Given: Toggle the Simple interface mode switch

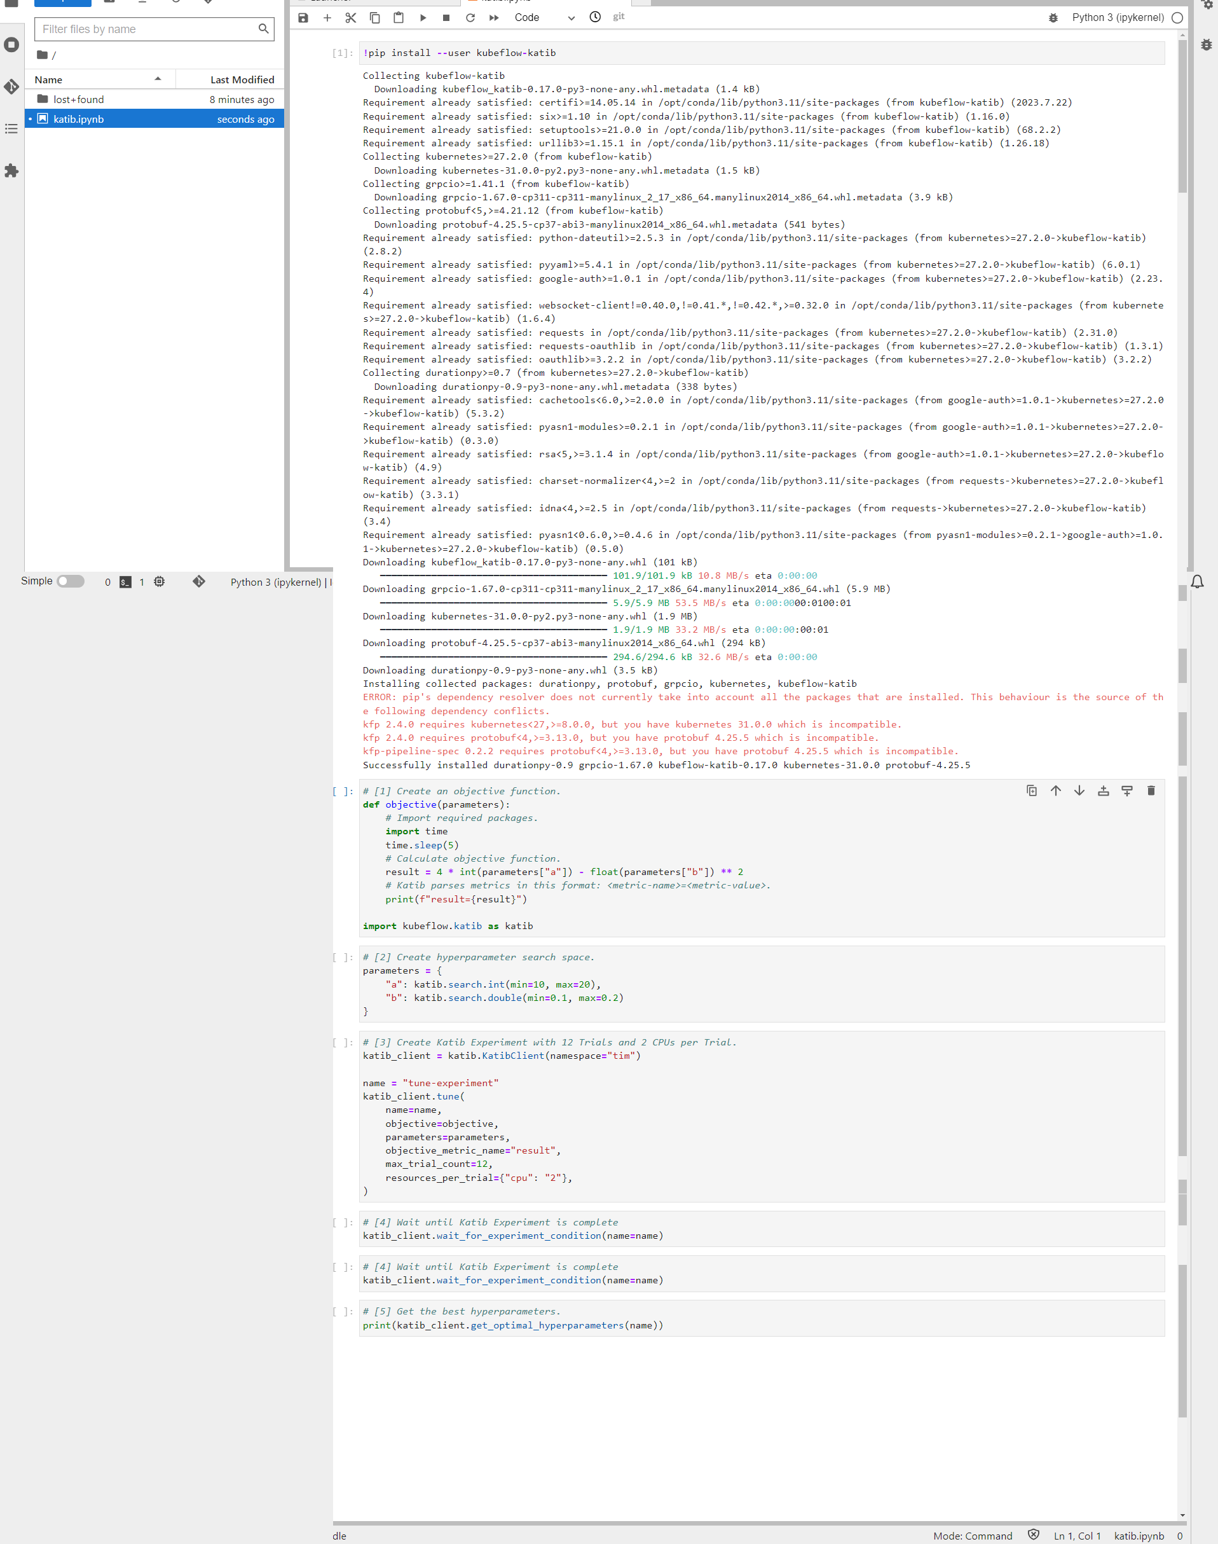Looking at the screenshot, I should click(x=71, y=581).
